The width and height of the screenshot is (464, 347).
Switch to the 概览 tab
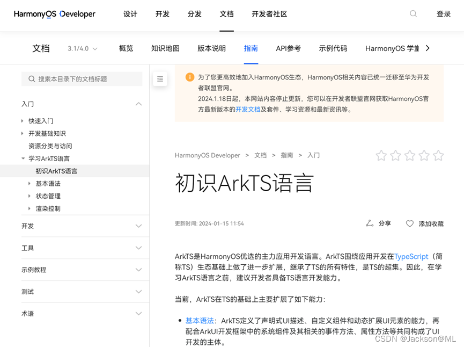tap(126, 48)
